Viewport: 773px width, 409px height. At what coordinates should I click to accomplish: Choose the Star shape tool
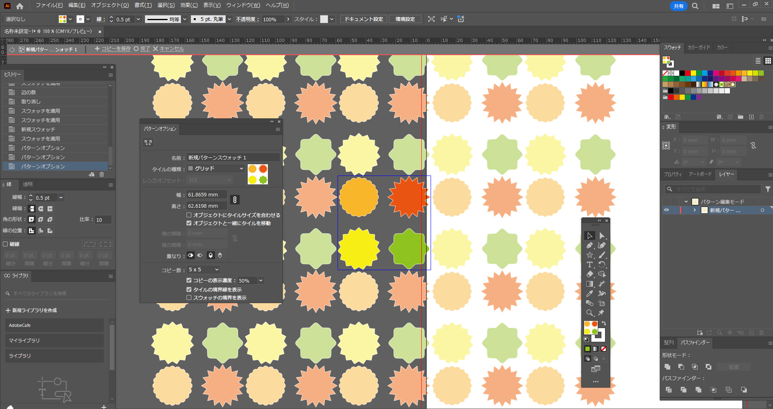click(x=590, y=255)
